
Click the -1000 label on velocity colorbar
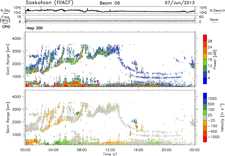point(214,137)
